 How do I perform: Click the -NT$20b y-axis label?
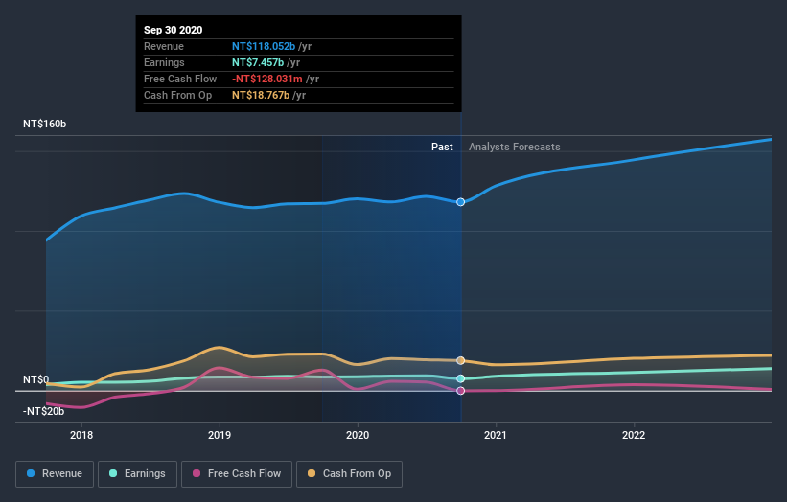[x=44, y=411]
